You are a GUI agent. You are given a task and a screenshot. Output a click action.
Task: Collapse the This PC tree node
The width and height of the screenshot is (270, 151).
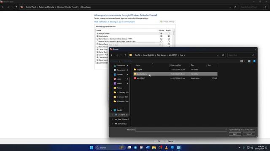coord(111,110)
